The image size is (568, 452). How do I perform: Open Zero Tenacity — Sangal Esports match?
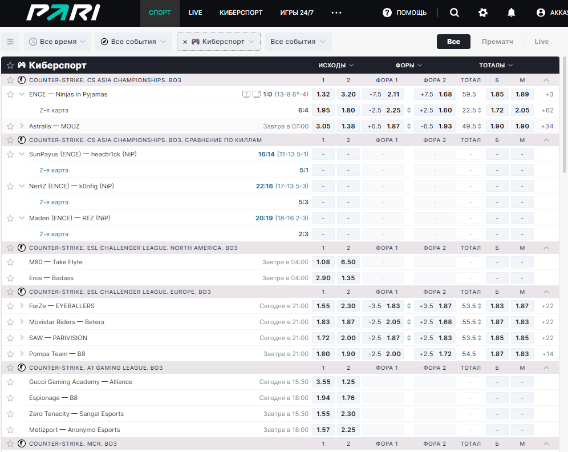[76, 414]
